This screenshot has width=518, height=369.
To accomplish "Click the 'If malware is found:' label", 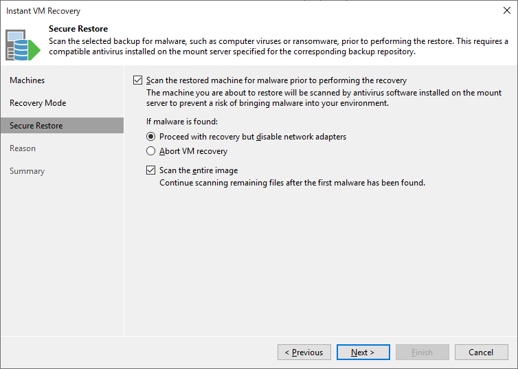I will coord(182,122).
